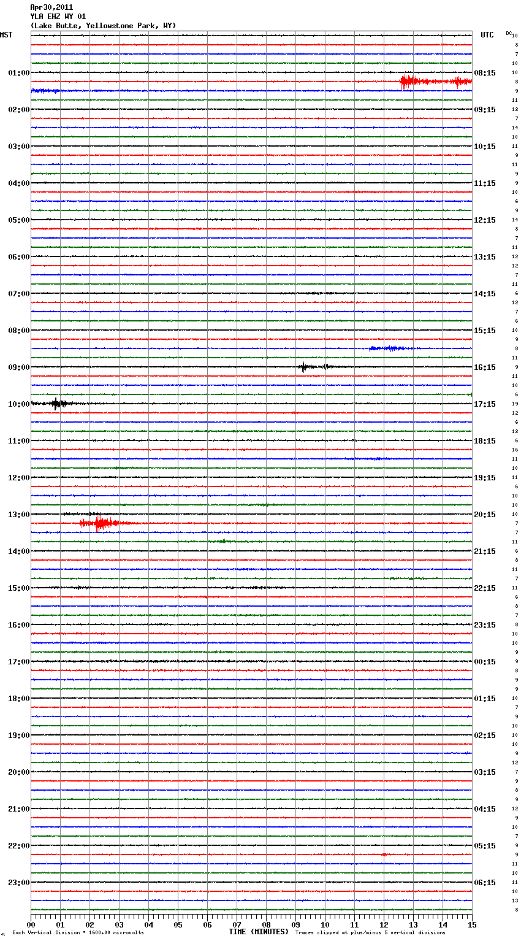521x941 pixels.
Task: Click the 10:15 UTC time label
Action: (x=485, y=147)
